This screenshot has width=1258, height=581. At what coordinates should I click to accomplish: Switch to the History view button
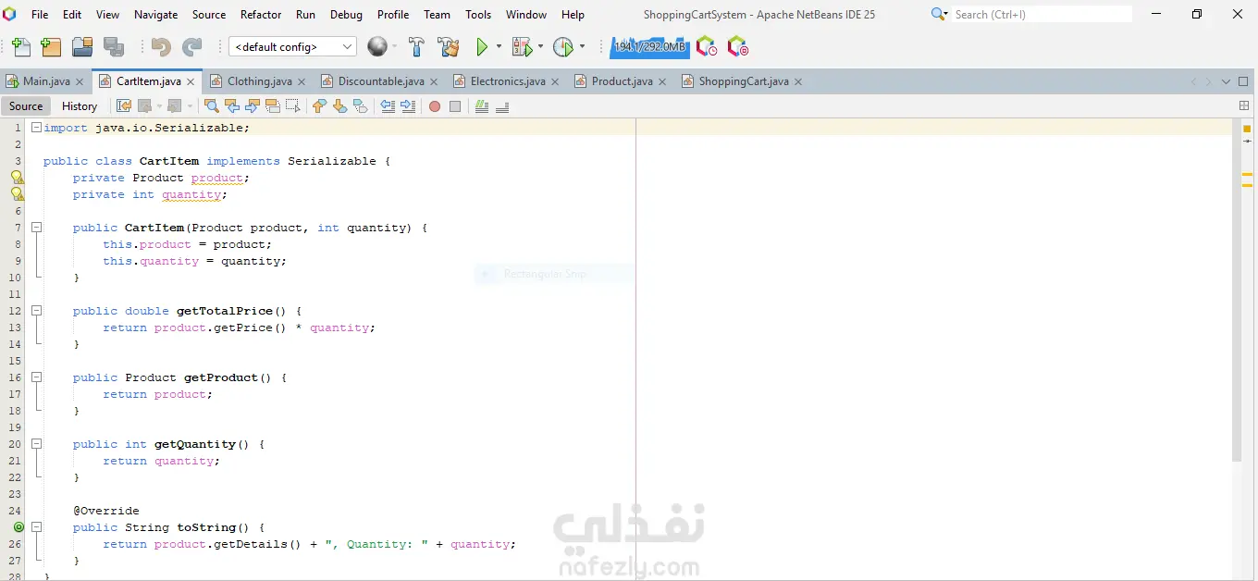80,106
